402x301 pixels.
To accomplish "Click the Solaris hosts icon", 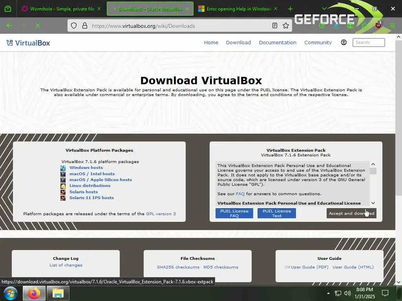I will pyautogui.click(x=63, y=192).
